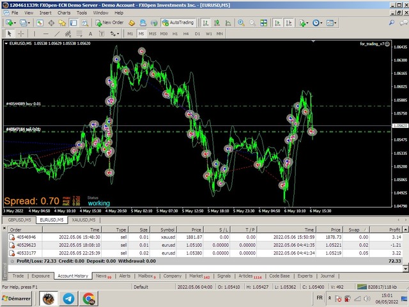The image size is (409, 307).
Task: Open the Insert menu
Action: coord(45,13)
